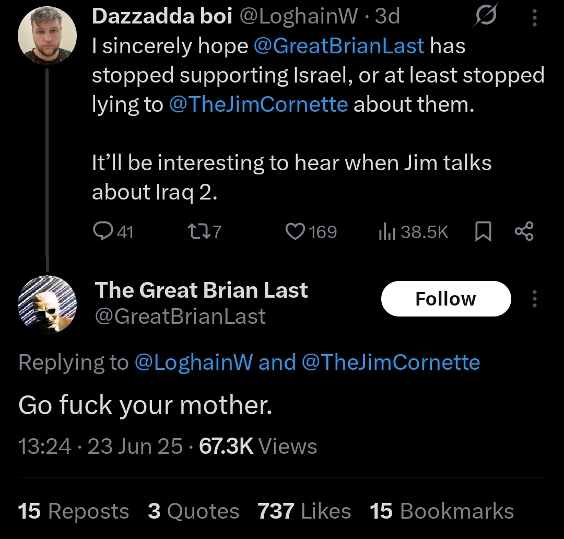
Task: Bookmark Dazzadda boi's tweet
Action: [x=484, y=231]
